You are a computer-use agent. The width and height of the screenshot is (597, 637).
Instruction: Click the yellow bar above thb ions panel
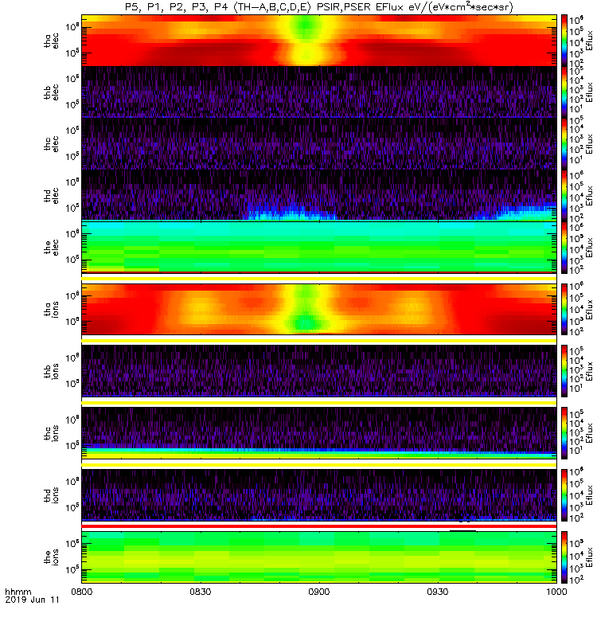(x=319, y=341)
